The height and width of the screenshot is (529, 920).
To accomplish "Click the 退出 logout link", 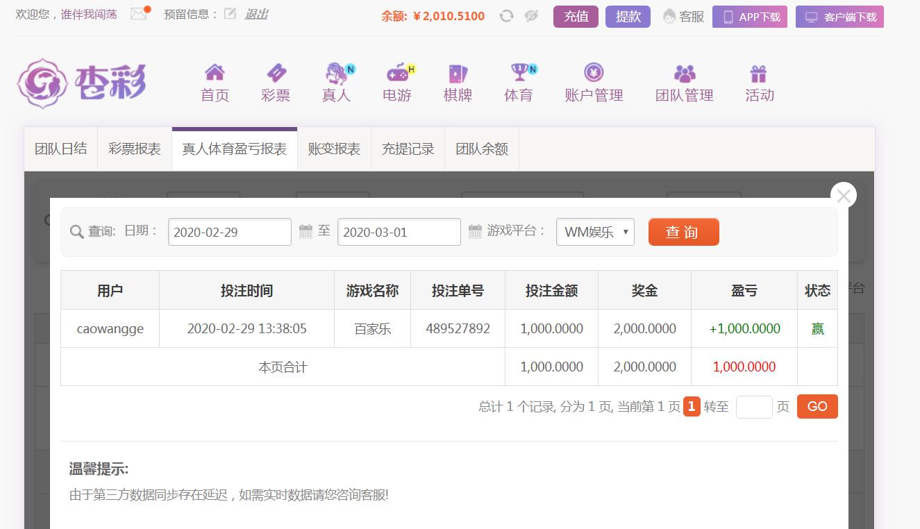I will pos(256,14).
